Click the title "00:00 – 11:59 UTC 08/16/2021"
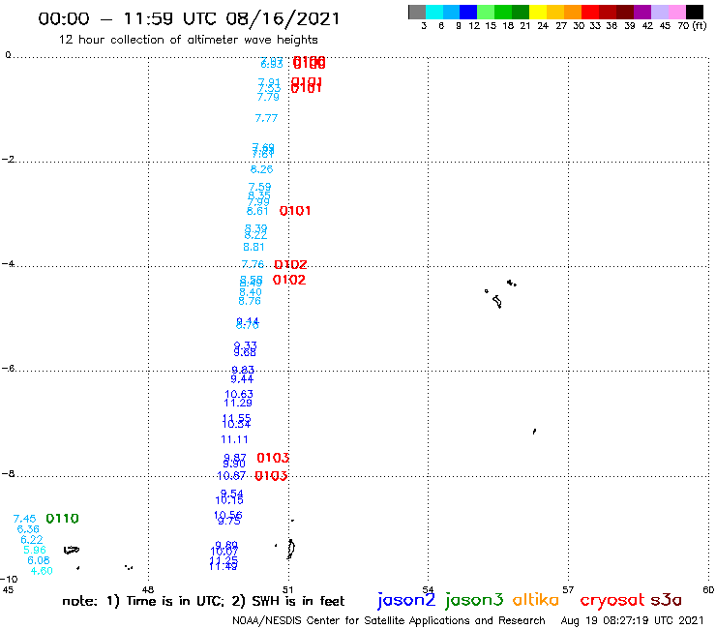The width and height of the screenshot is (716, 629). coord(189,19)
